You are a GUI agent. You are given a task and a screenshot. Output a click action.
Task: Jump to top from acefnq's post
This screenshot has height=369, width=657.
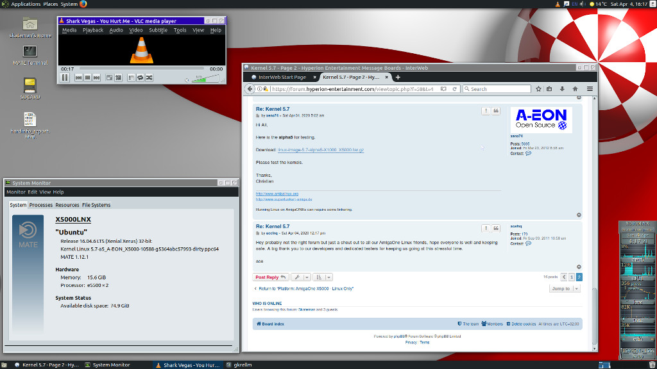click(x=579, y=267)
